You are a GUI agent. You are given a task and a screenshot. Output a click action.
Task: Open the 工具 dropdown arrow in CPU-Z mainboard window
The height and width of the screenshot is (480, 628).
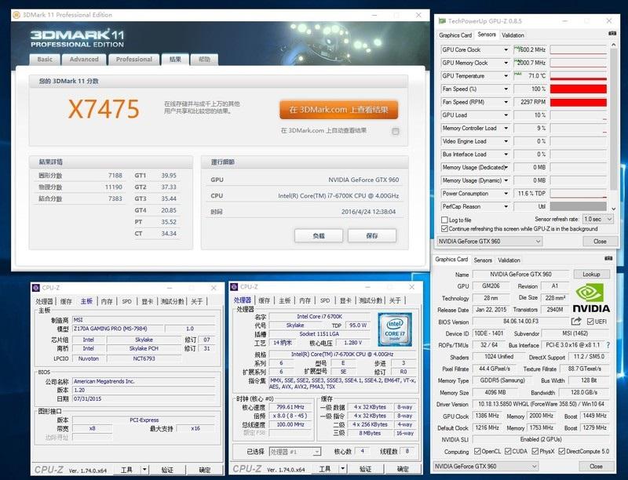[x=144, y=470]
